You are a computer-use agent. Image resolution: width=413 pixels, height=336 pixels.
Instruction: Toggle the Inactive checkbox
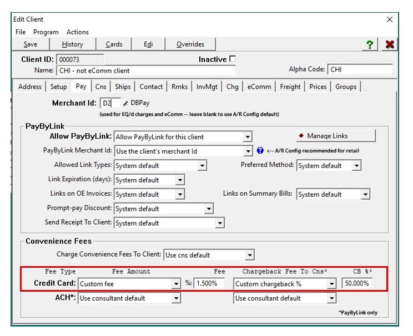pos(233,59)
